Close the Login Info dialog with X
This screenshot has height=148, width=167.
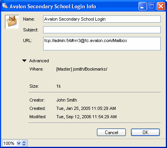pyautogui.click(x=161, y=6)
